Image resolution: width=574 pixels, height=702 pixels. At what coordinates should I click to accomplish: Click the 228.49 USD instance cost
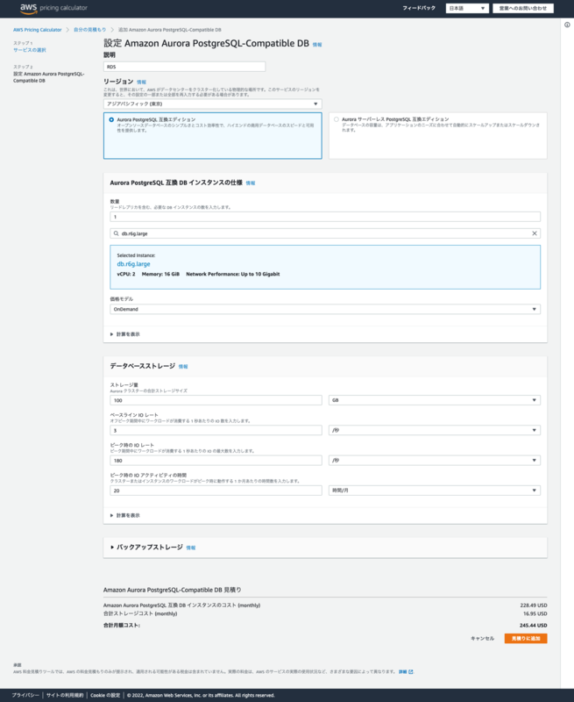tap(534, 605)
